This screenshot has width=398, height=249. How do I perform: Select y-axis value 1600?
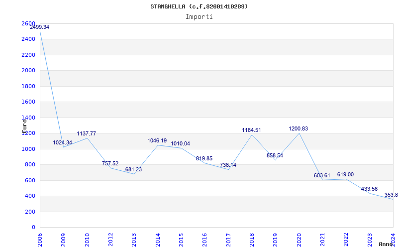click(28, 102)
